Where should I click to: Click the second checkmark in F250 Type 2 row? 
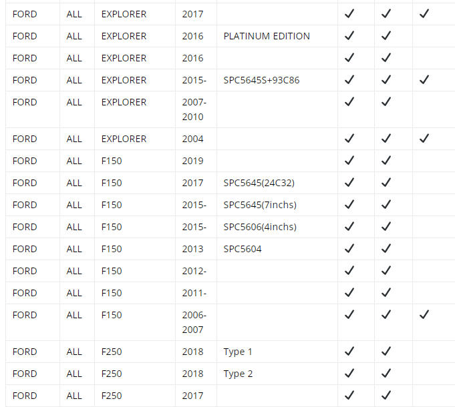tap(386, 373)
